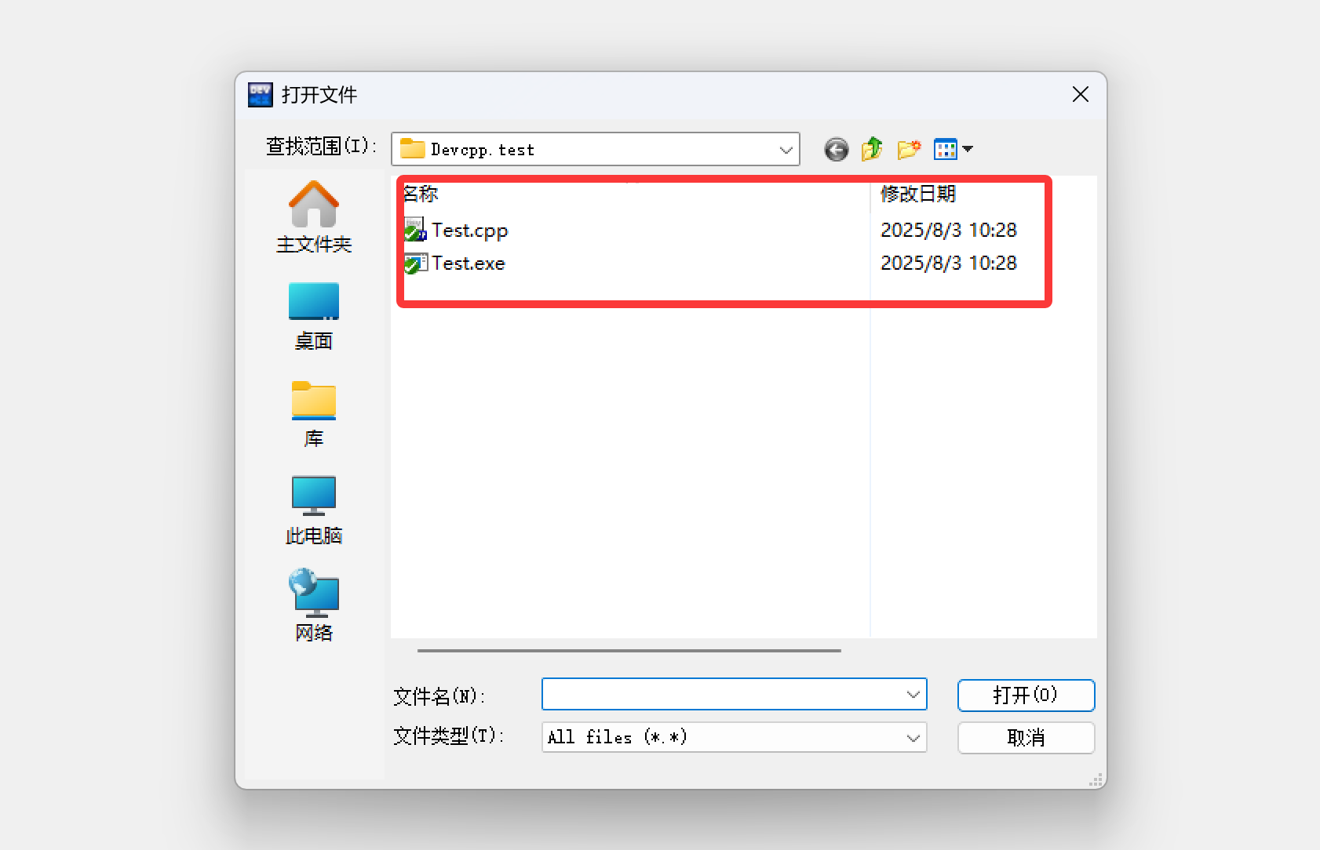Open the view menu grid icon

point(946,149)
